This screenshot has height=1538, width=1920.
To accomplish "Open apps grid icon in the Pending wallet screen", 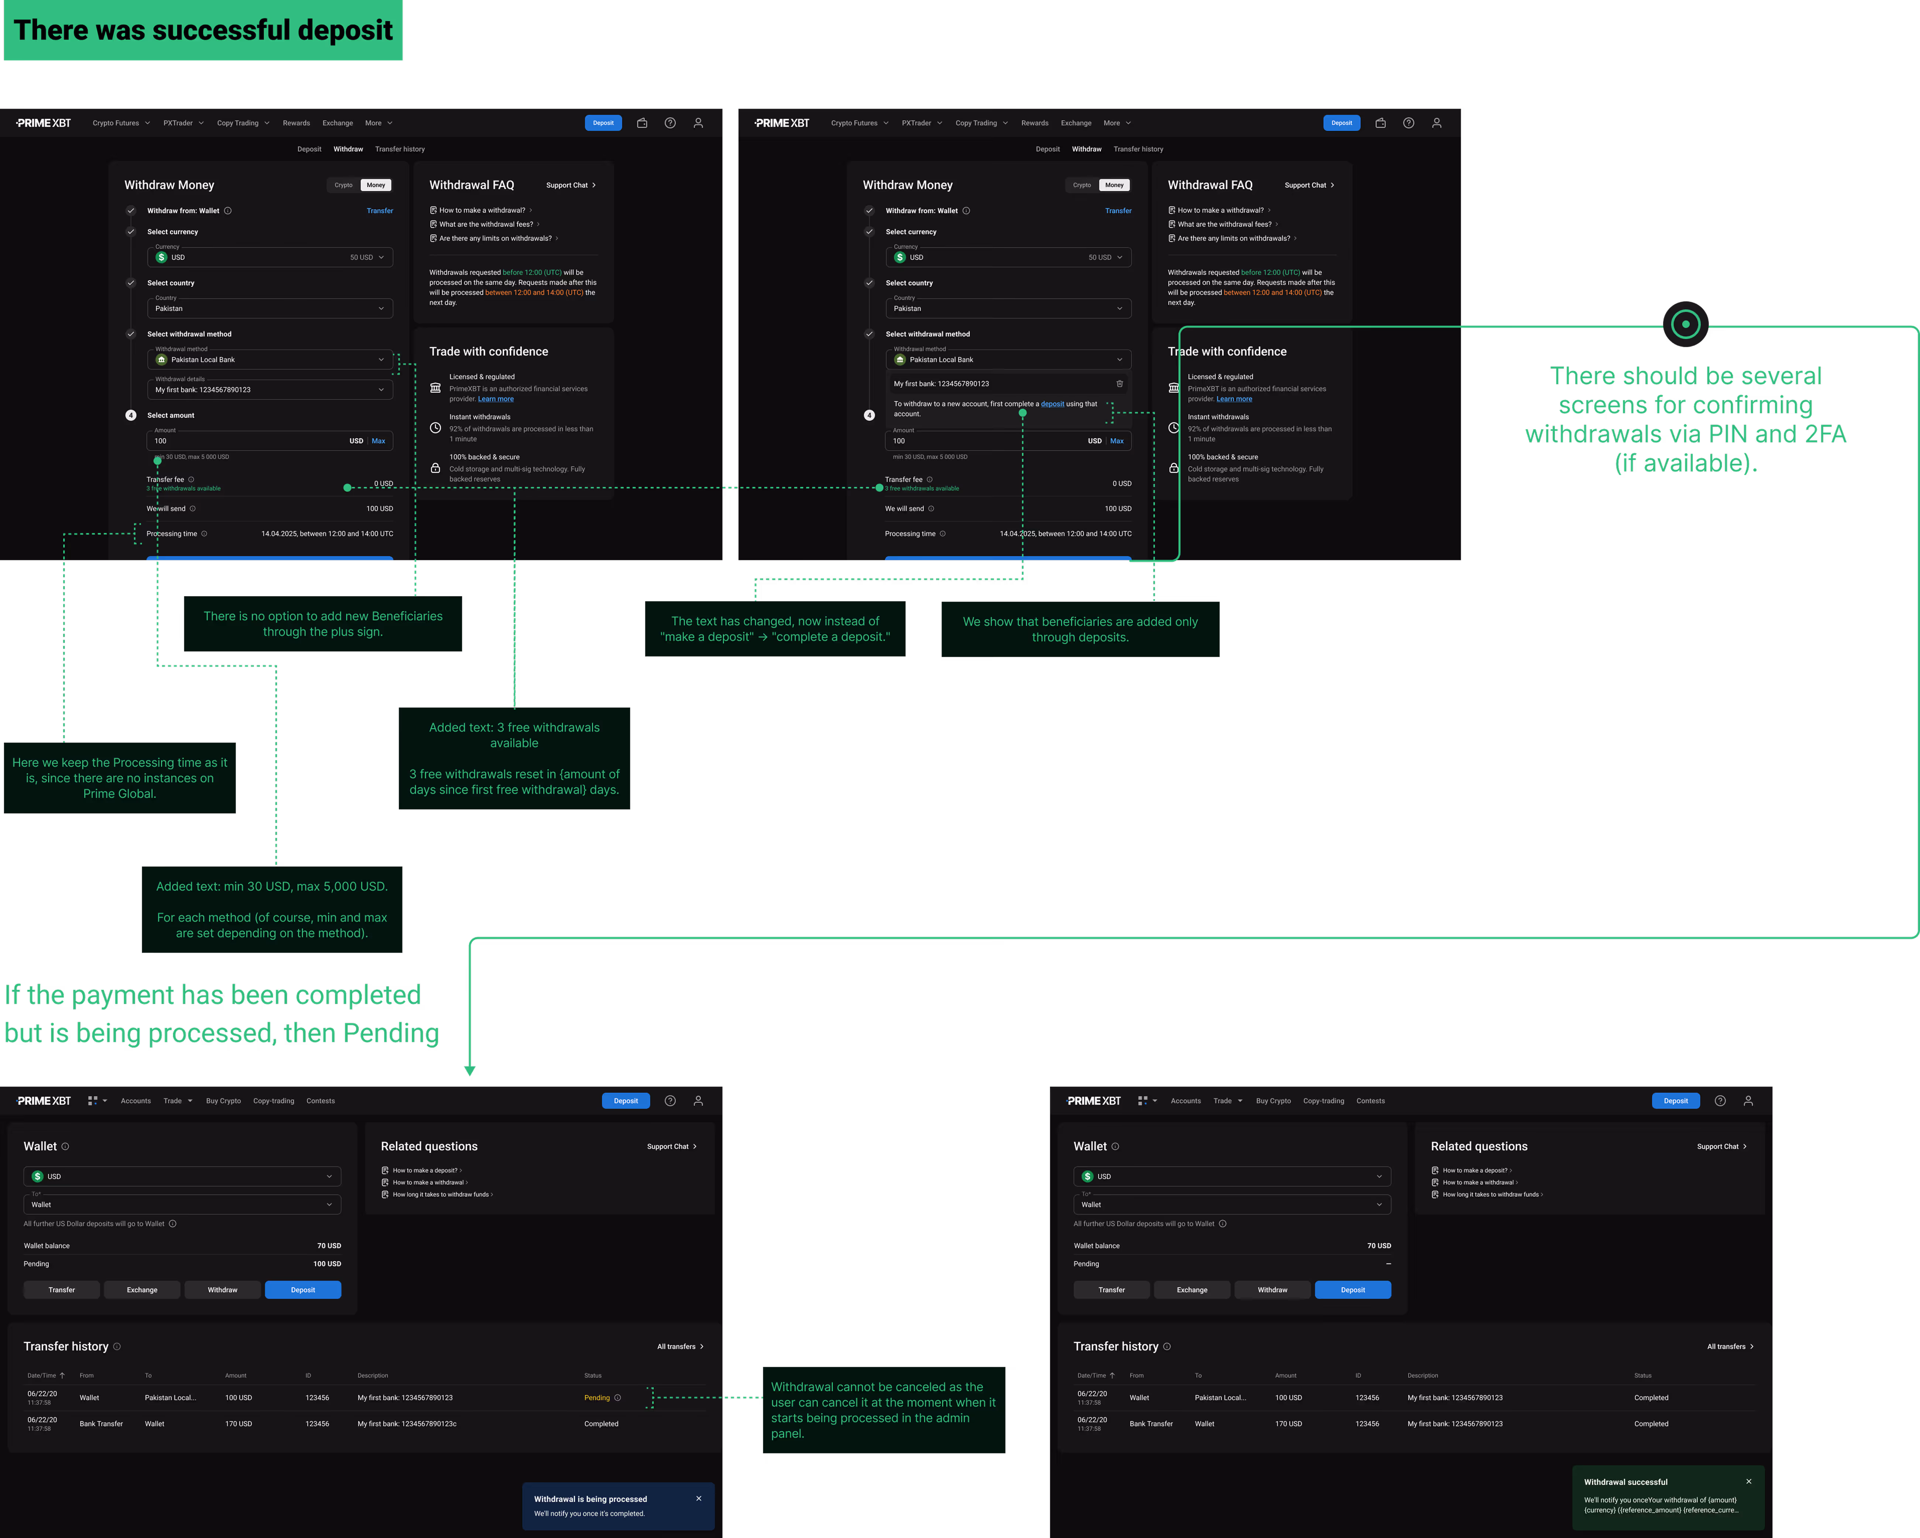I will point(93,1101).
